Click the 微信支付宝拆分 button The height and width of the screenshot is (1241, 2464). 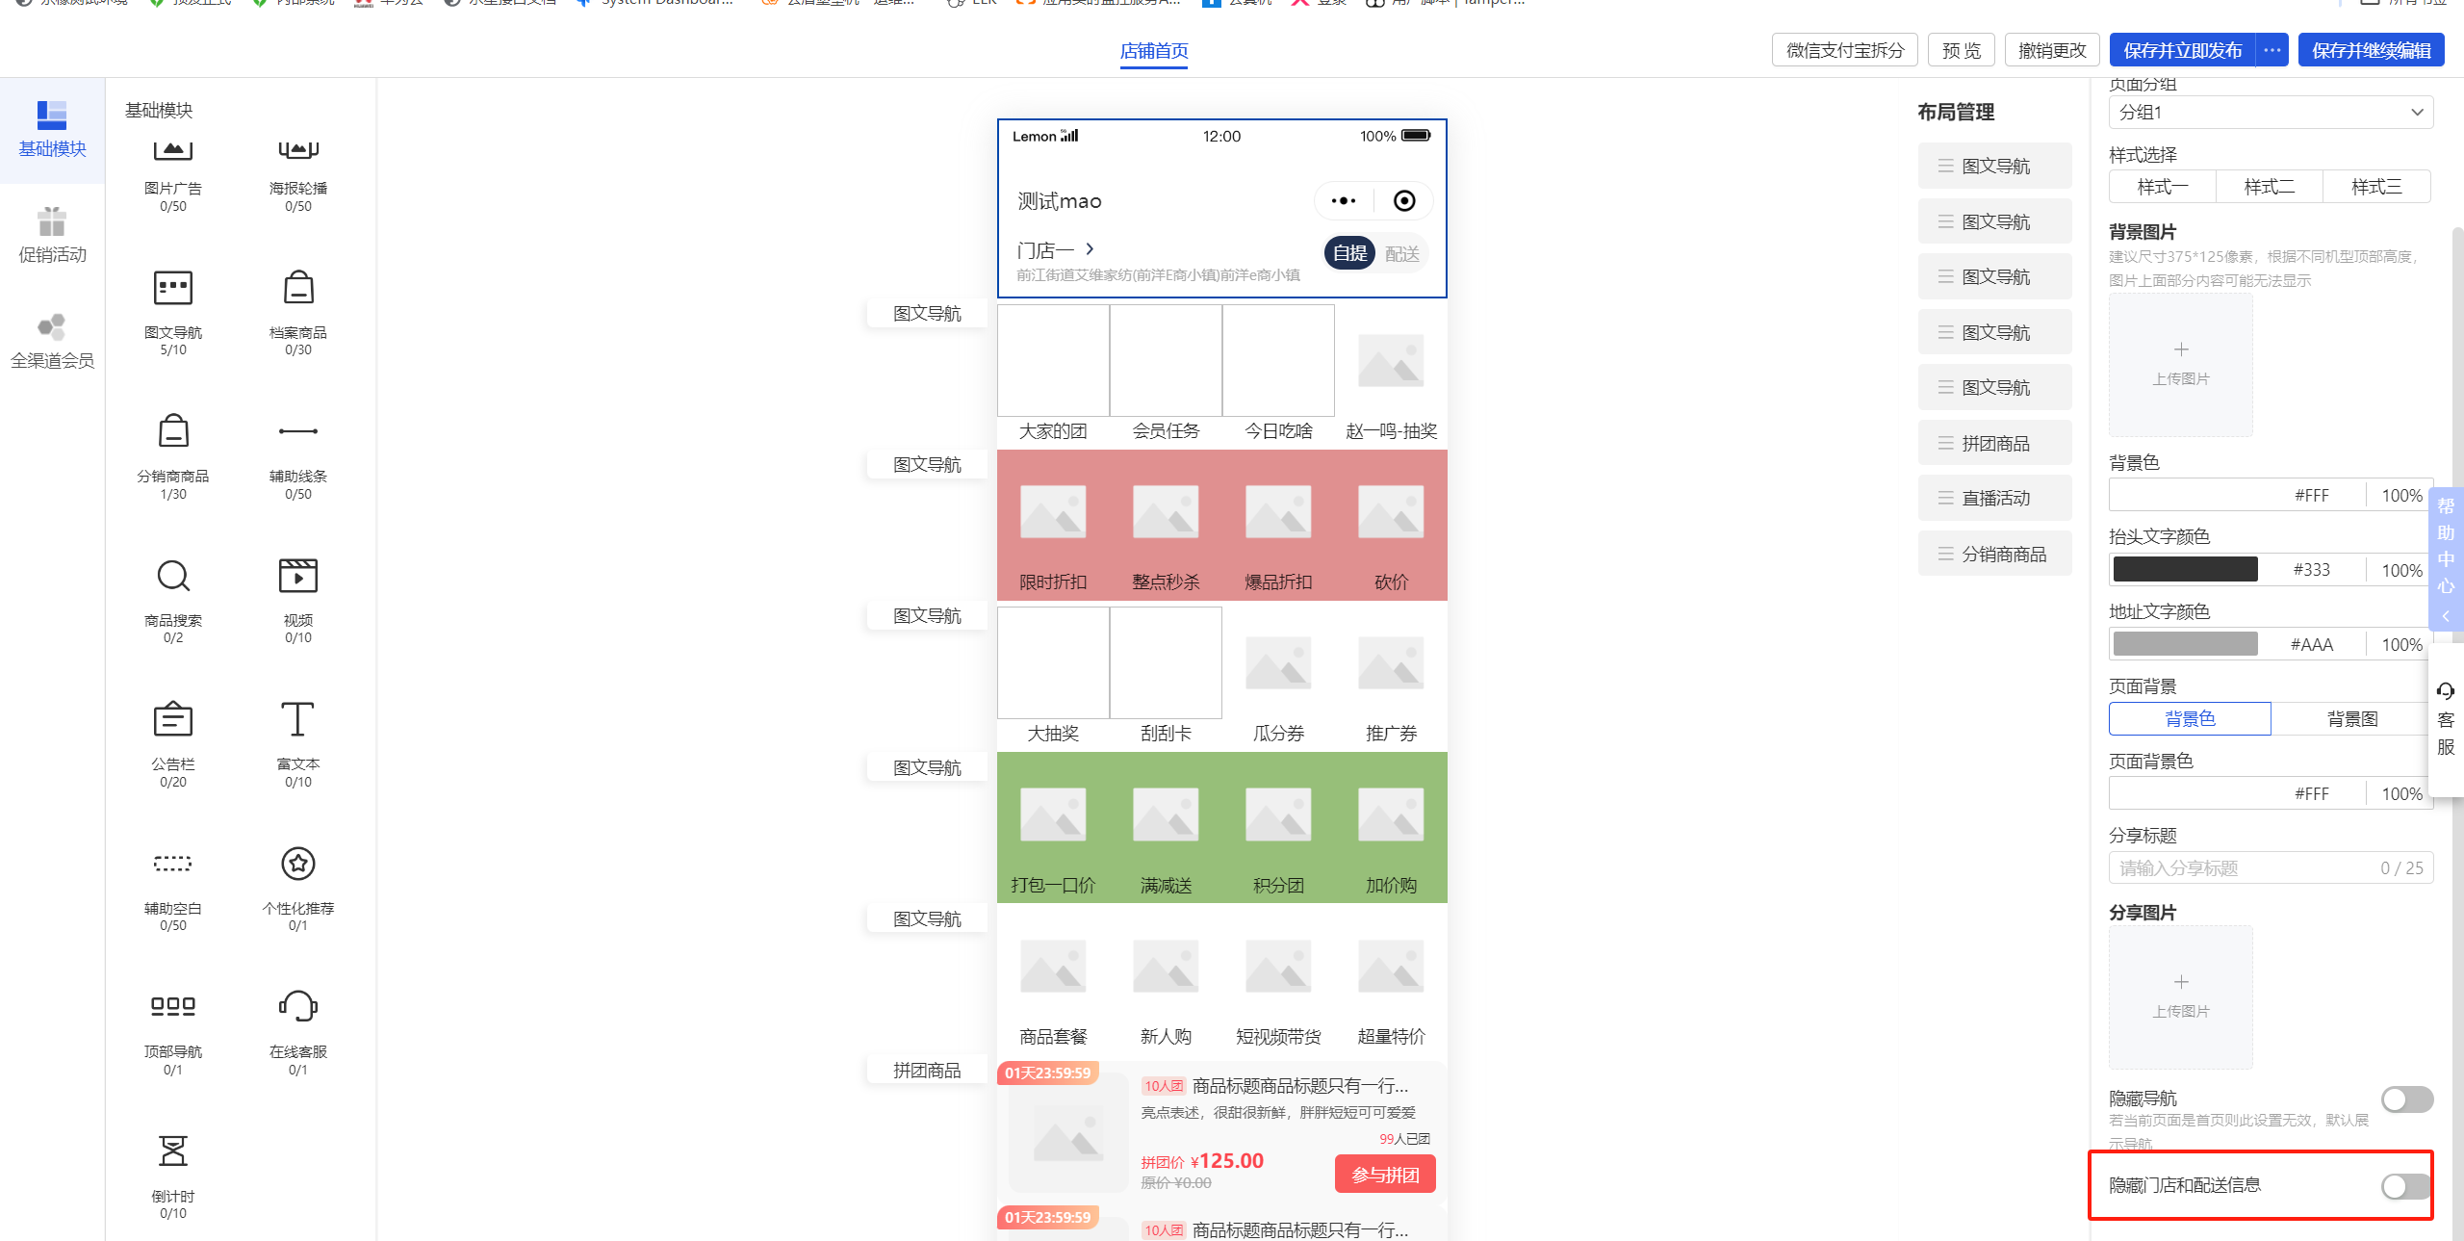[1845, 50]
